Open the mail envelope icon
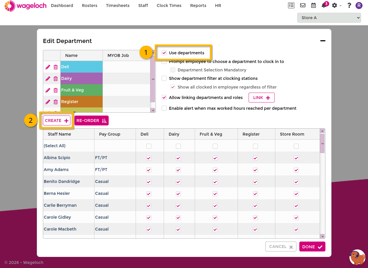368x268 pixels. (303, 5)
